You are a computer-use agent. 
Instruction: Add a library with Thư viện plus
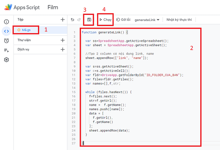[x=62, y=40]
